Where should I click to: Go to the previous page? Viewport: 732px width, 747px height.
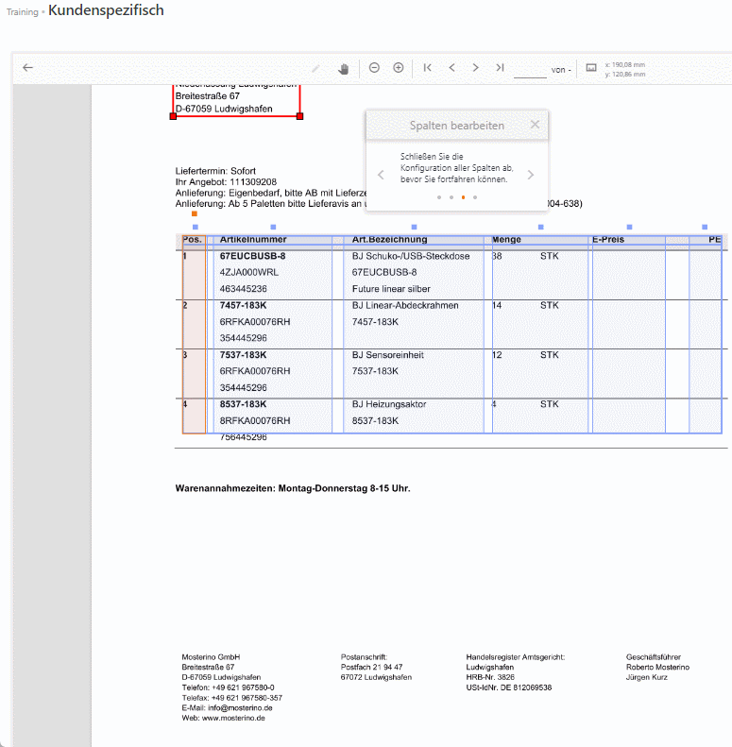click(x=451, y=68)
